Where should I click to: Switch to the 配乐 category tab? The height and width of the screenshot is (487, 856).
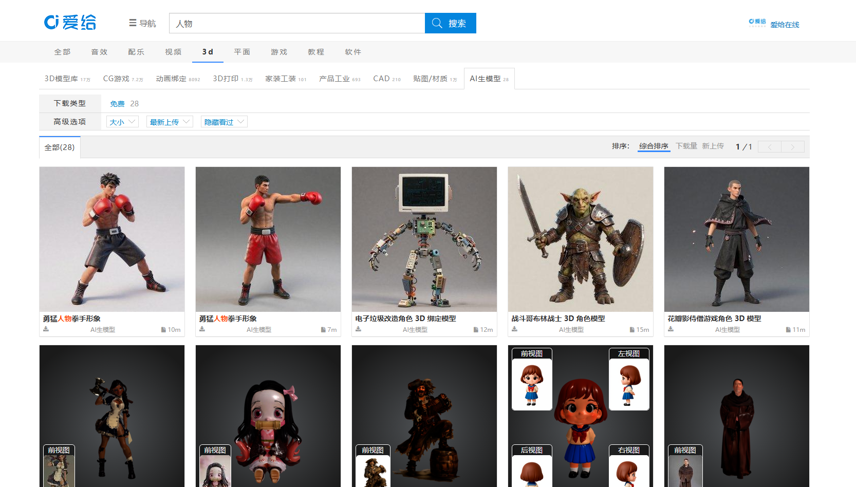coord(136,52)
